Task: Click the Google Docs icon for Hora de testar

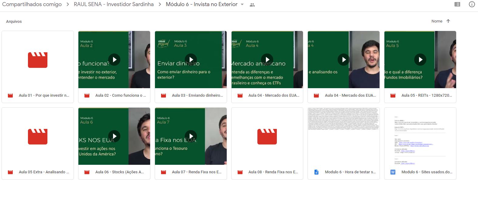Action: [x=316, y=172]
